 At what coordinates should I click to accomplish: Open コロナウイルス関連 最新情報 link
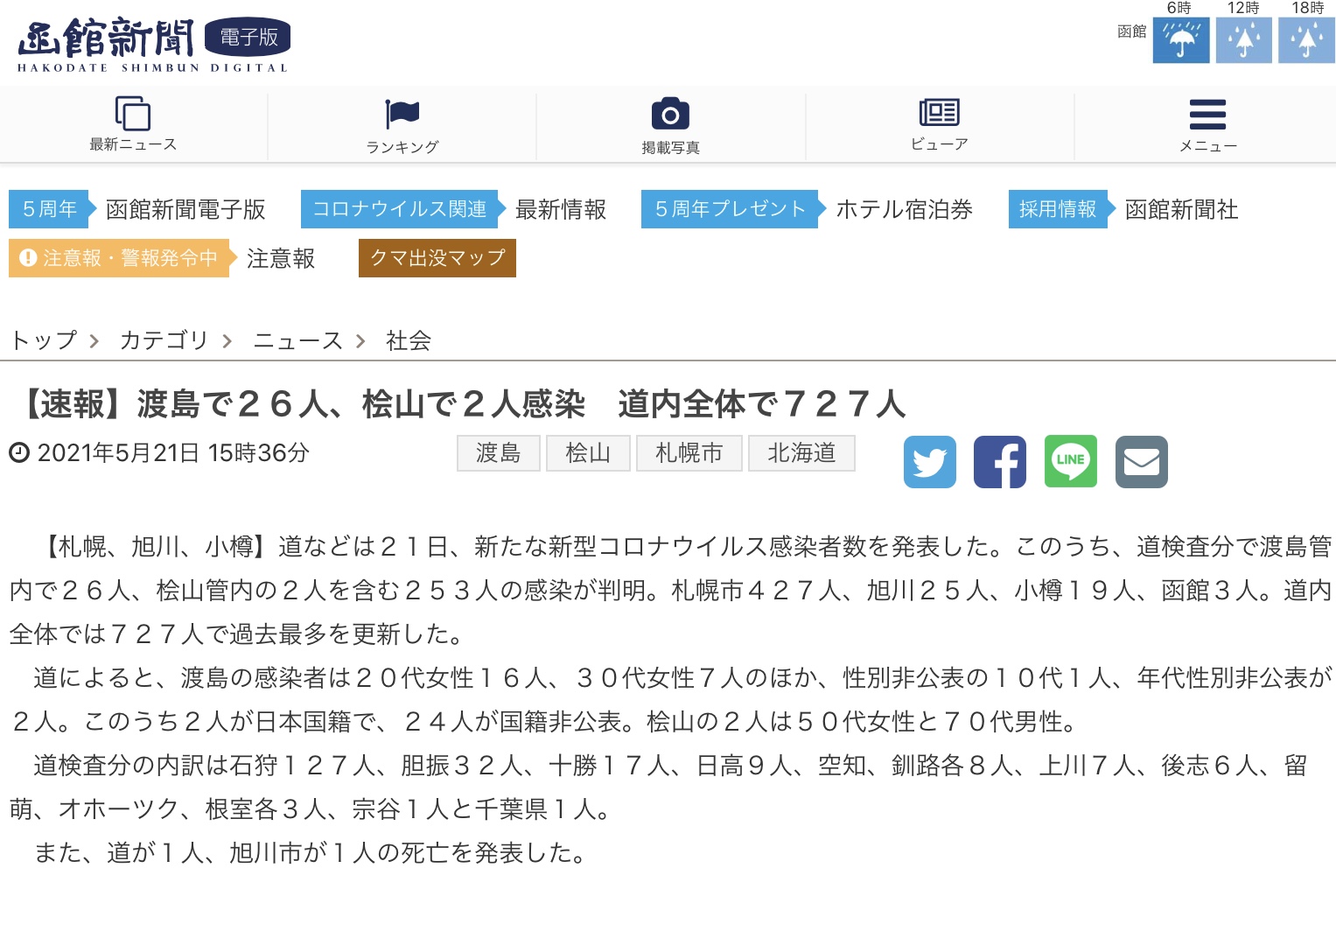pos(453,209)
